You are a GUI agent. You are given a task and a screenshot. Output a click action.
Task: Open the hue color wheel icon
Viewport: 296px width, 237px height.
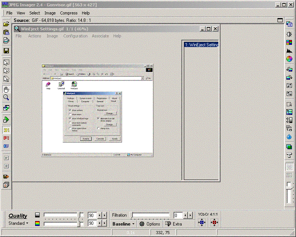pos(289,59)
